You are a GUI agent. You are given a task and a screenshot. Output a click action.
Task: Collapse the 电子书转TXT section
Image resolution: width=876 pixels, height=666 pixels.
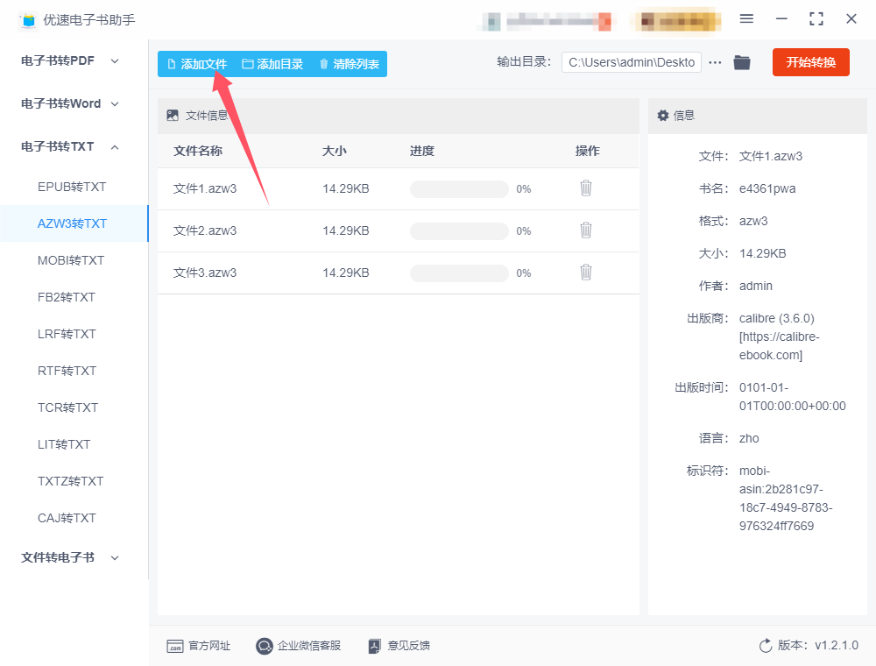click(70, 146)
